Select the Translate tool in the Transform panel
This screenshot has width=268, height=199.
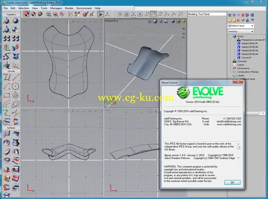pyautogui.click(x=7, y=21)
